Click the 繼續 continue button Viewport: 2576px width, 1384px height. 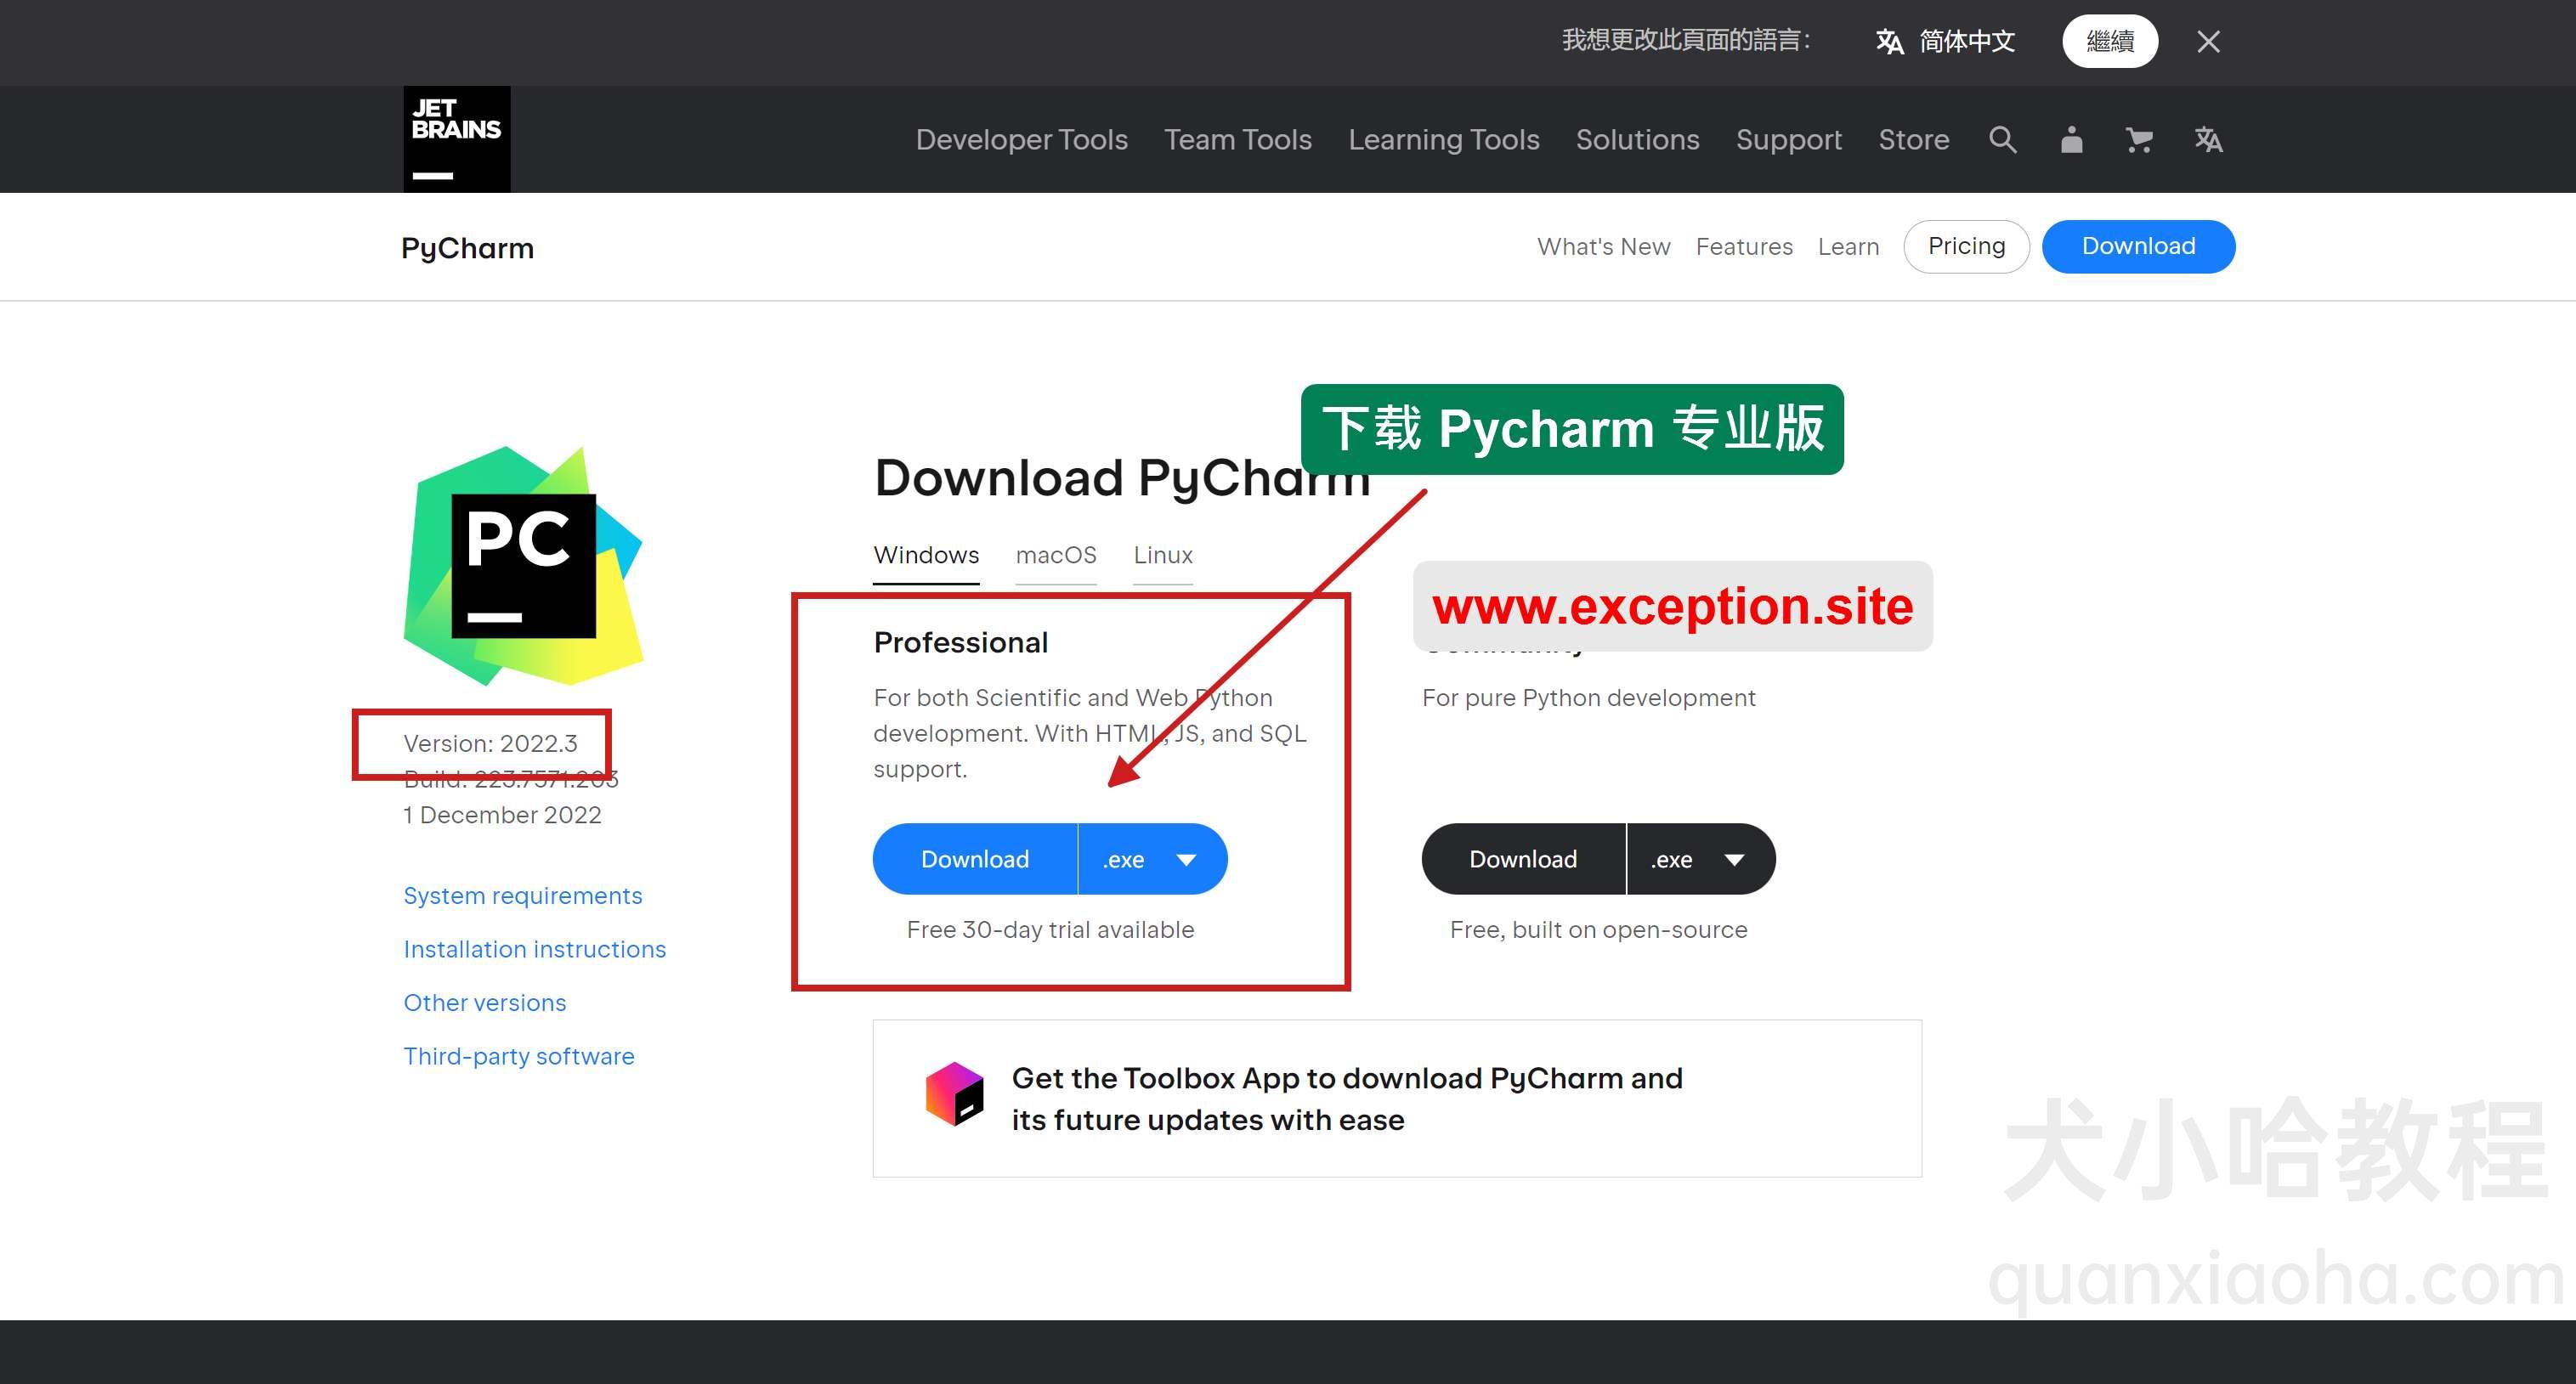tap(2110, 41)
